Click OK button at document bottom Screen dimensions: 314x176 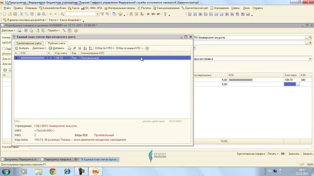283,154
